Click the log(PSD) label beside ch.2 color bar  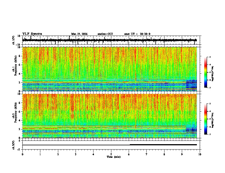(x=213, y=120)
